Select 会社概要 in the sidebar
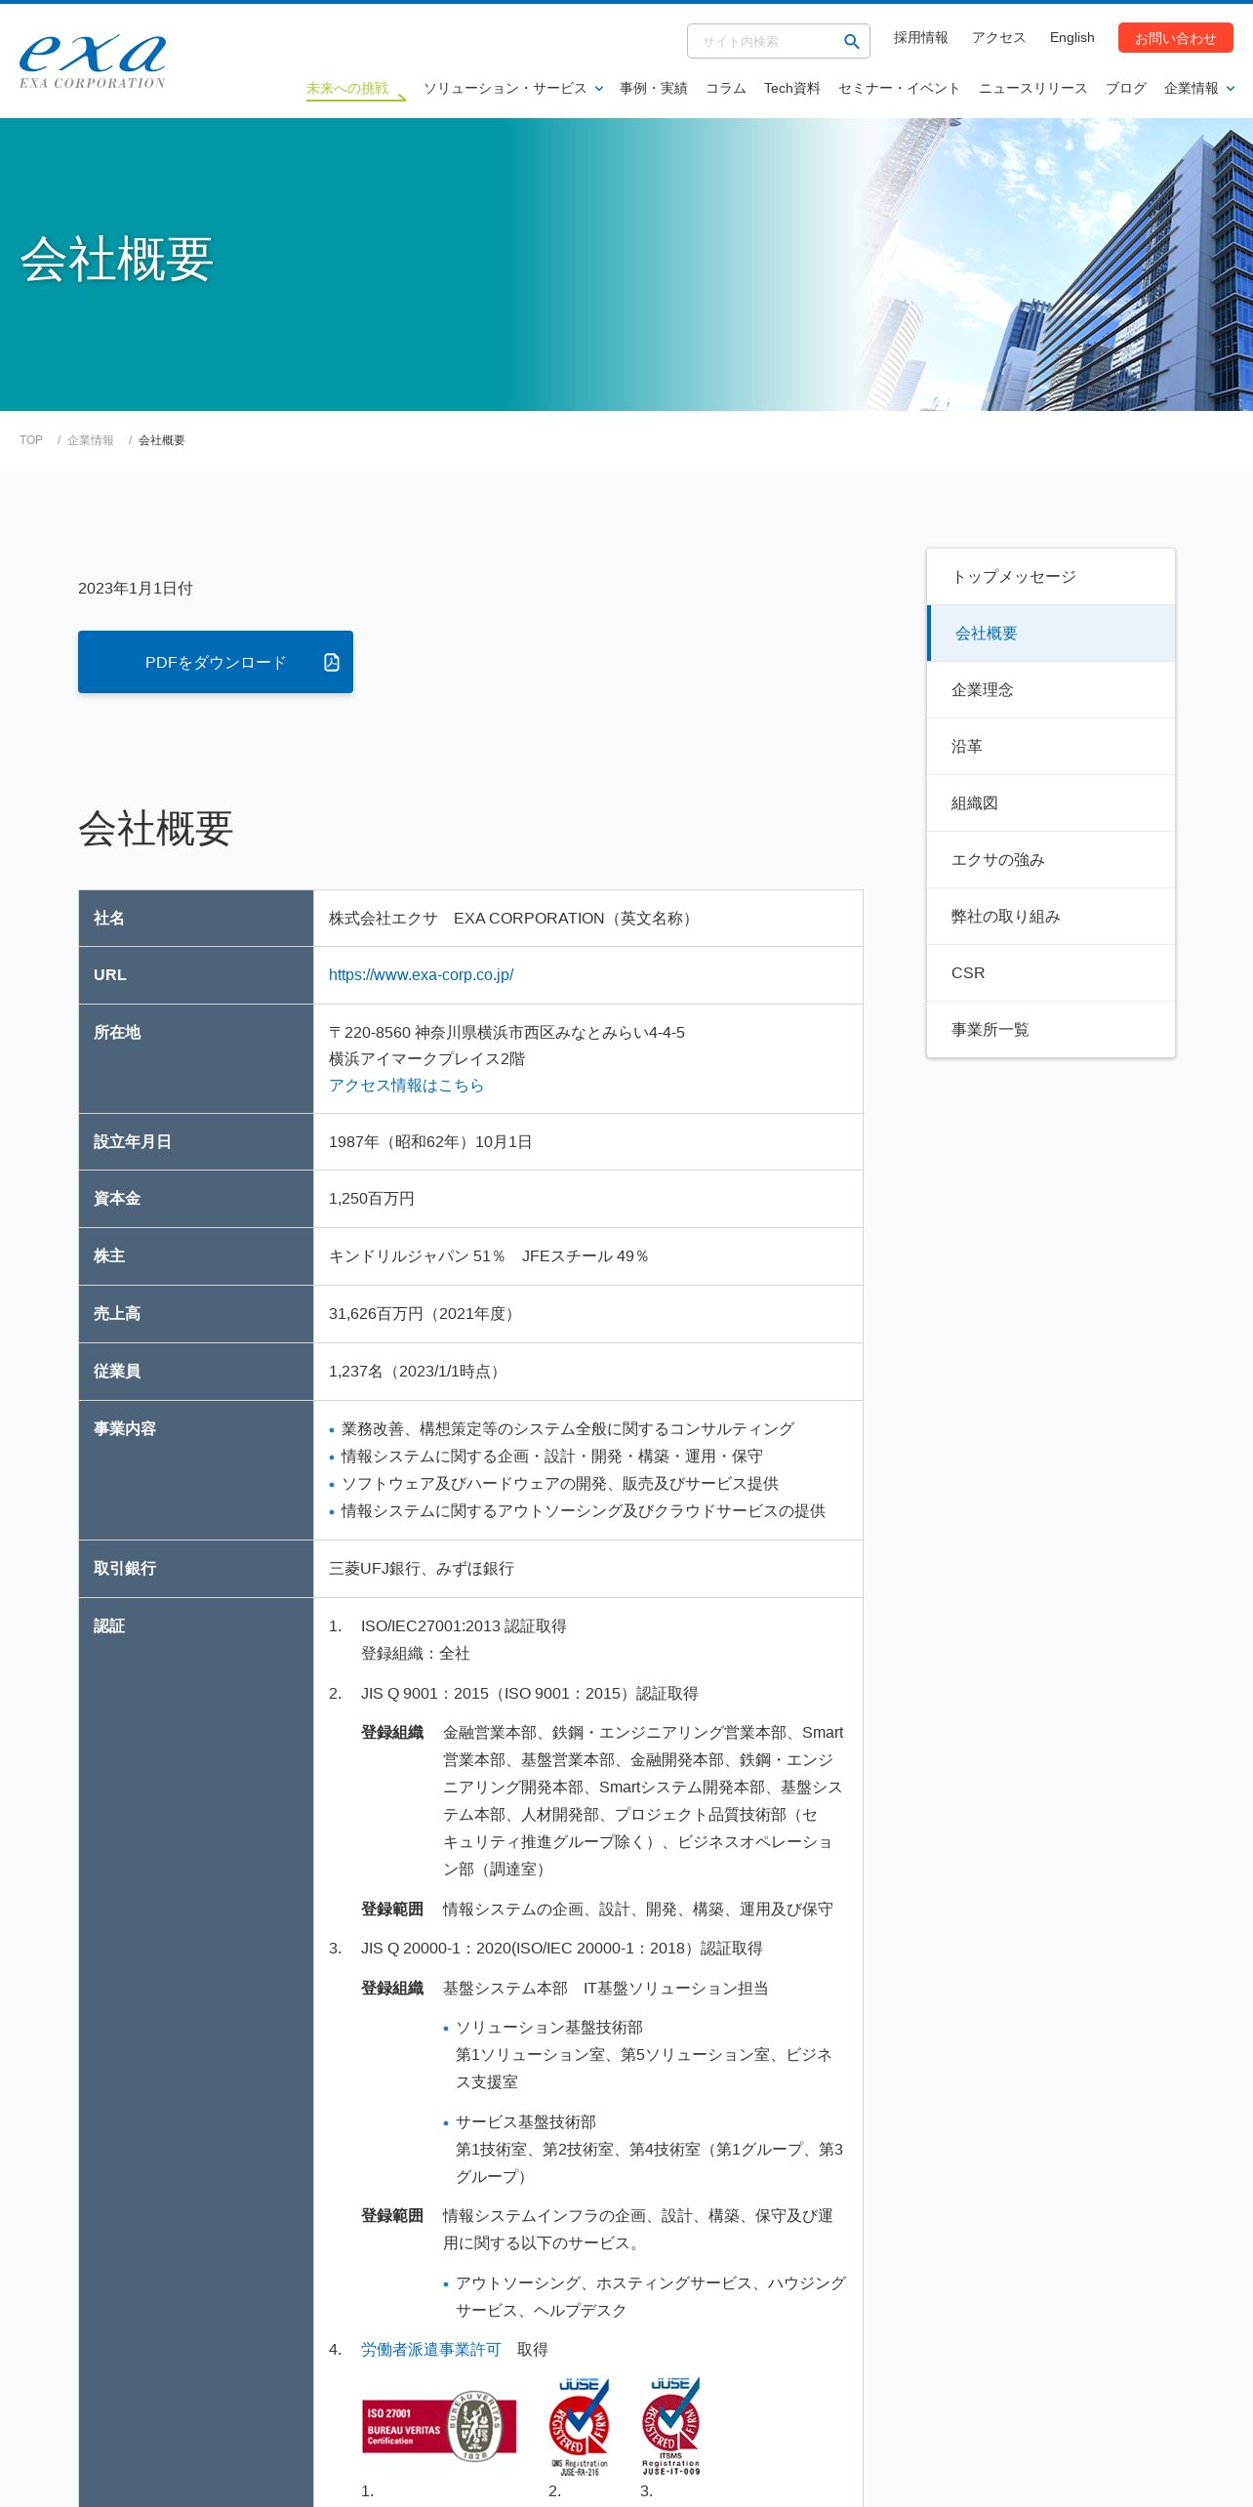This screenshot has width=1253, height=2507. click(x=1051, y=634)
